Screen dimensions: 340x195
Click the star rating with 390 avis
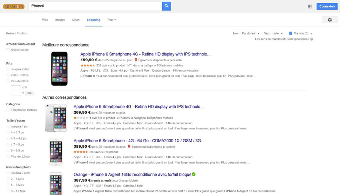click(81, 152)
